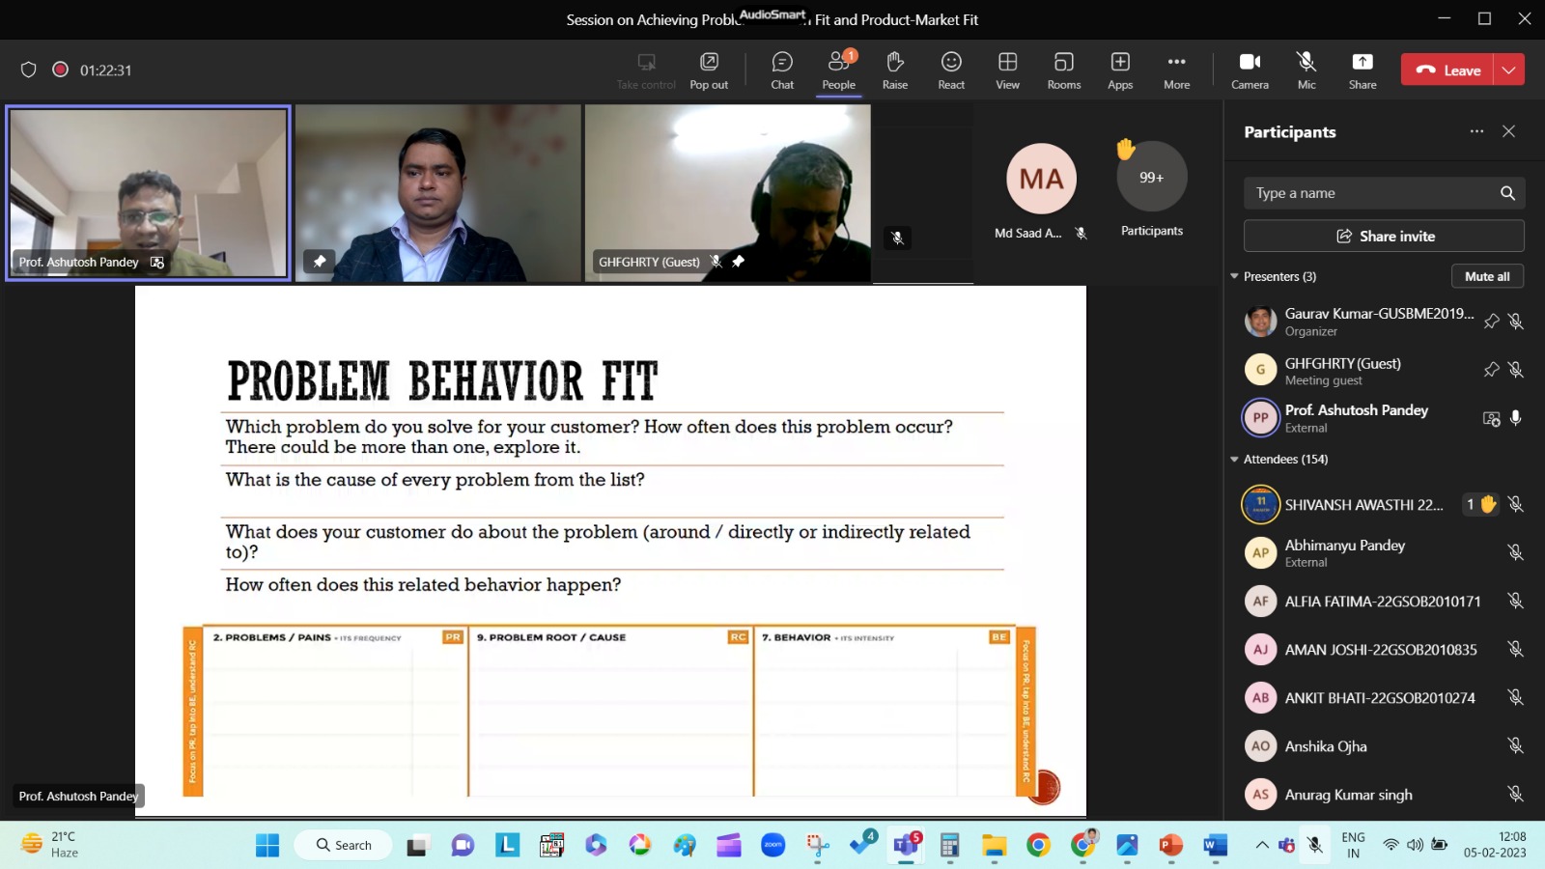Toggle the Camera on or off

click(x=1250, y=70)
